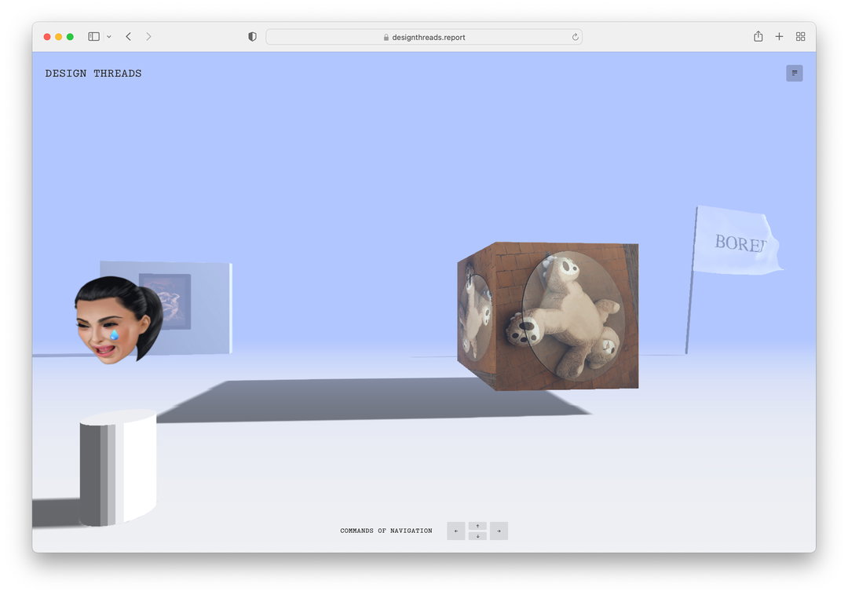The width and height of the screenshot is (848, 595).
Task: Move forward with the up arrow
Action: click(x=477, y=526)
